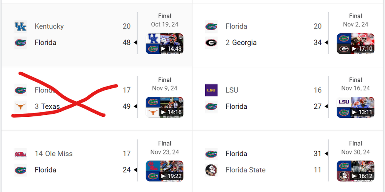Viewport: 385px width, 192px height.
Task: Click the LSU Tigers logo icon
Action: 211,90
